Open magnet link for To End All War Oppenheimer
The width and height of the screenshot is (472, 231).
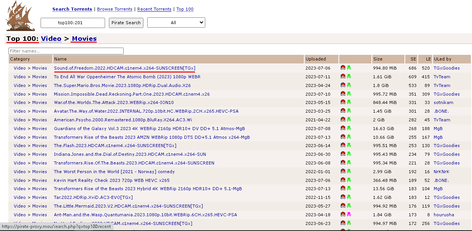pos(343,76)
